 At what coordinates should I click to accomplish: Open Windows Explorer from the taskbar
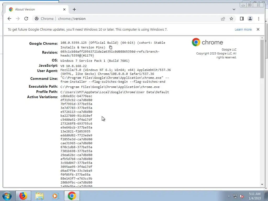(x=40, y=196)
